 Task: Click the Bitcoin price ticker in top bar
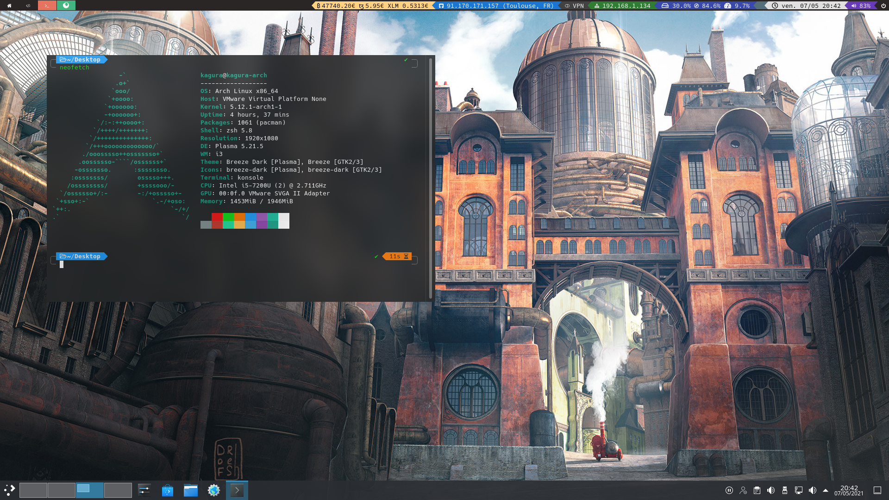point(336,6)
